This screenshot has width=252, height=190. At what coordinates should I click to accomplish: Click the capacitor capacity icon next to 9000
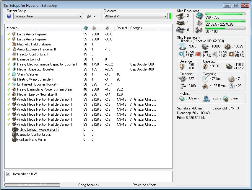(x=205, y=66)
